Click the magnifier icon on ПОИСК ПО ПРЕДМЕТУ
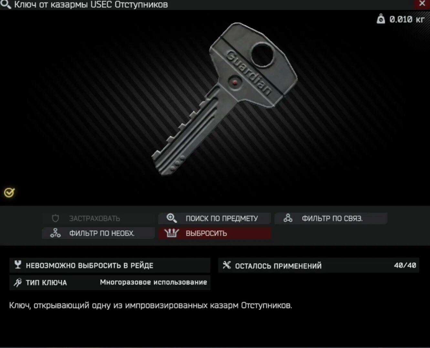The image size is (430, 348). 171,218
